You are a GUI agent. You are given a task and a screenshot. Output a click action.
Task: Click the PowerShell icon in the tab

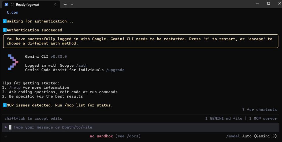(6, 4)
